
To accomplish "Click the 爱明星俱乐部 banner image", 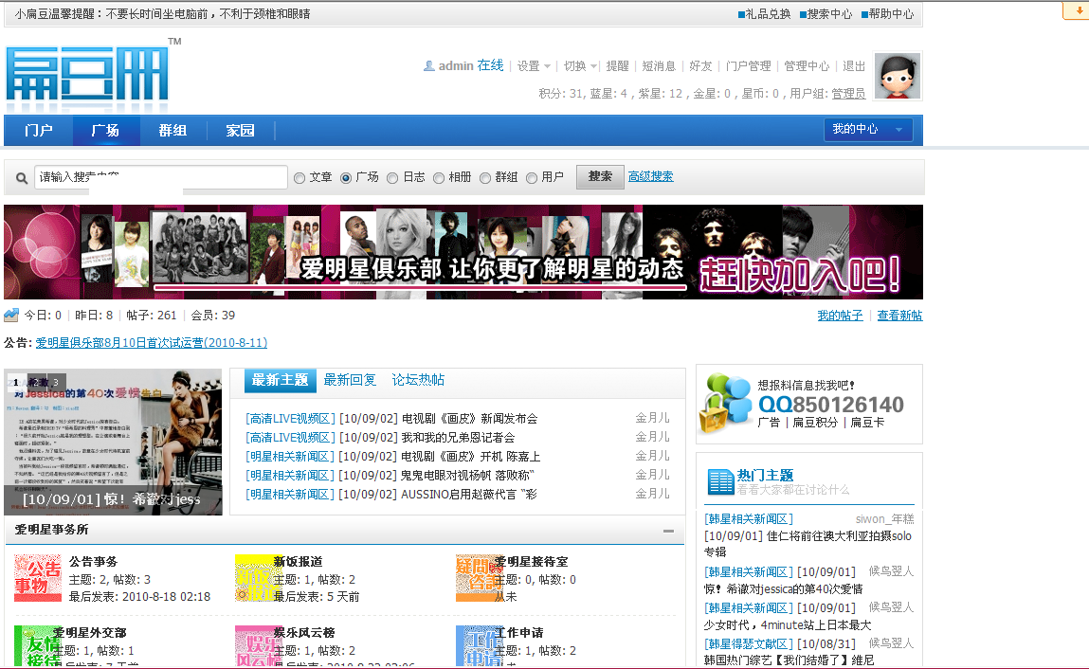I will (463, 252).
